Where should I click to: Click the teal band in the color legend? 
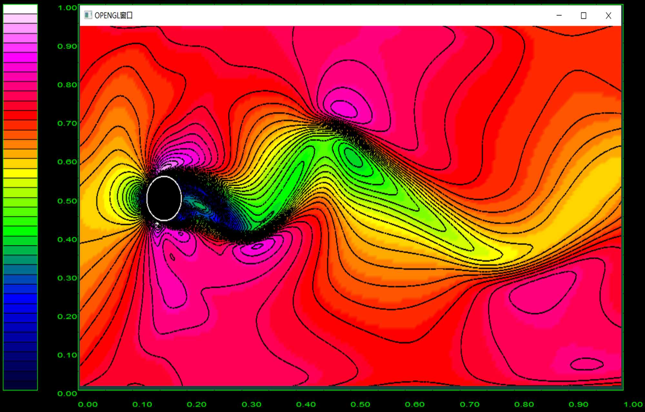click(x=20, y=260)
